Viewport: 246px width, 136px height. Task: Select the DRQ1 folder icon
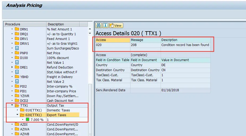click(17, 34)
